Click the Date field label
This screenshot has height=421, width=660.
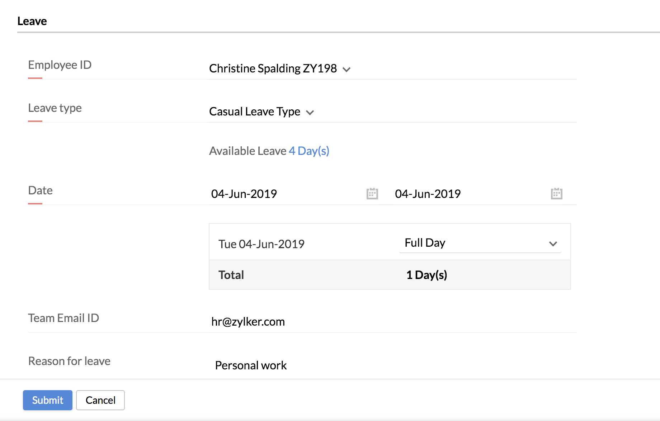pyautogui.click(x=41, y=190)
